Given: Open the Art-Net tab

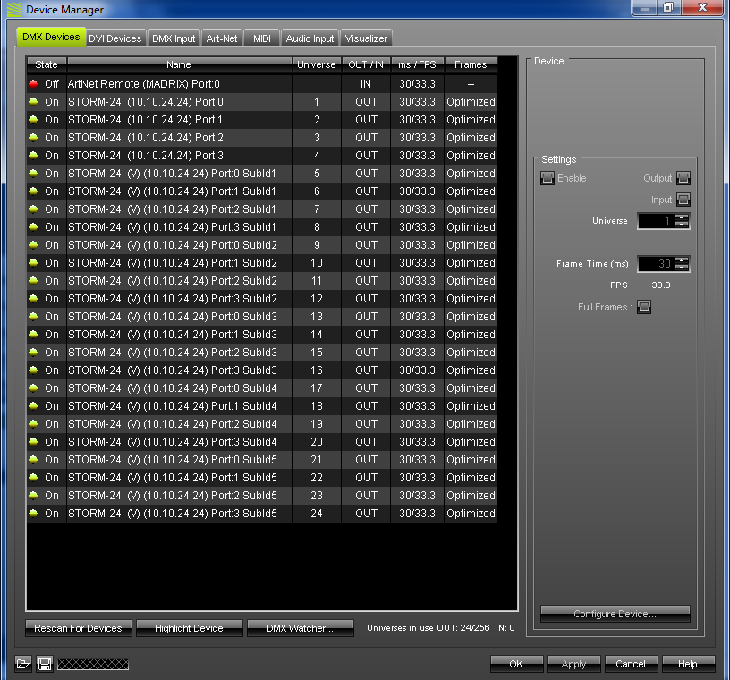Looking at the screenshot, I should tap(222, 38).
